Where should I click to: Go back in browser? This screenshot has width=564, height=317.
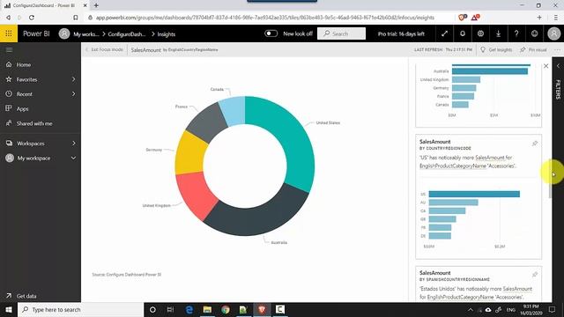click(8, 18)
